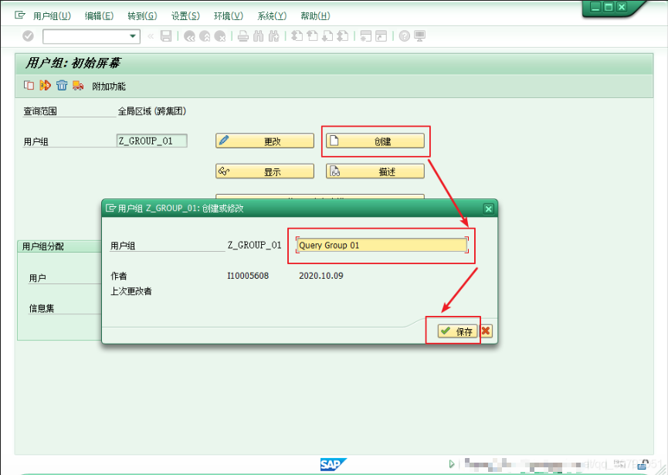Click the SAP logo in the status bar
Viewport: 668px width, 475px height.
coord(333,464)
